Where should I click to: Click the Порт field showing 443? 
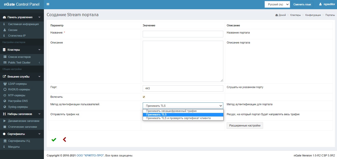183,88
